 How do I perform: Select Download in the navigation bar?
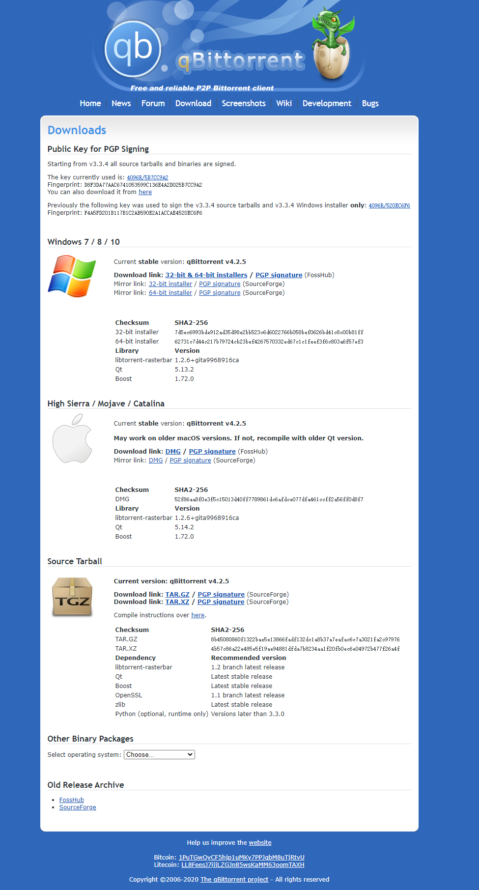click(194, 103)
